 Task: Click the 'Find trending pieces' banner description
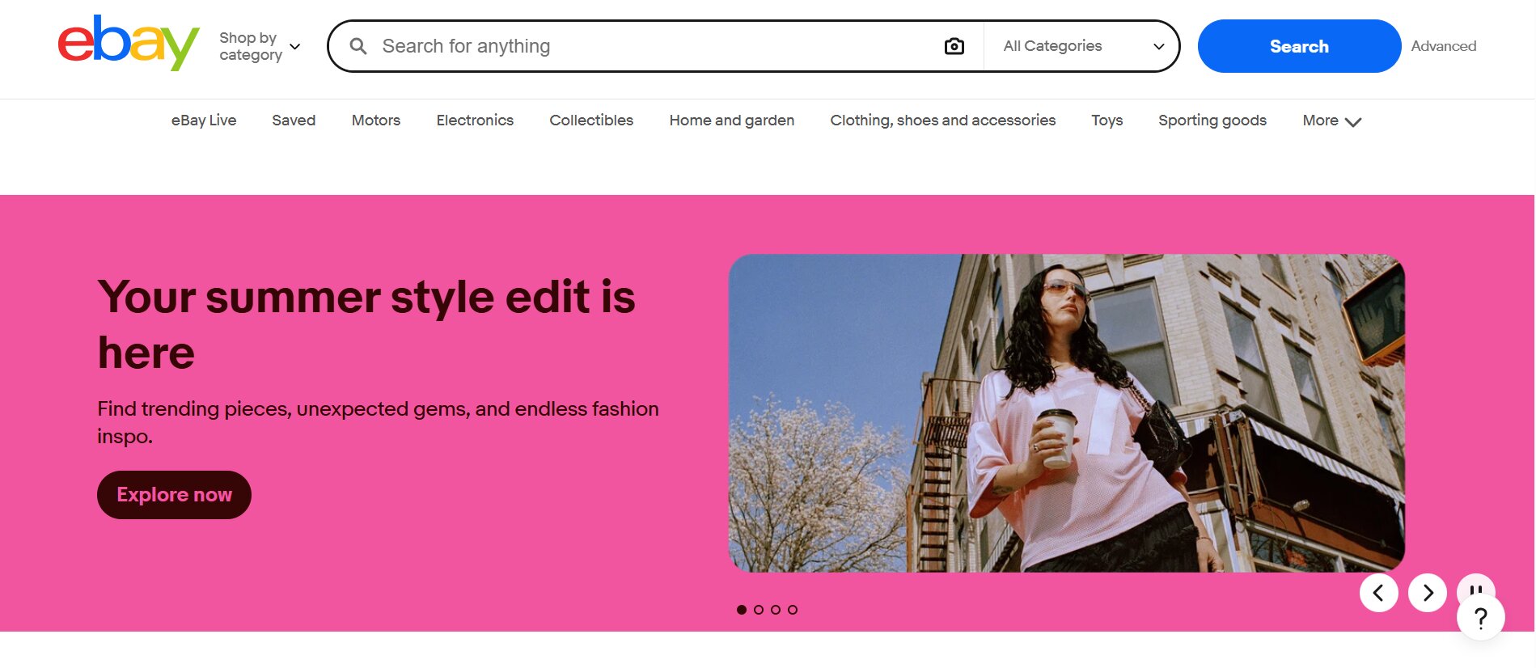click(x=378, y=422)
